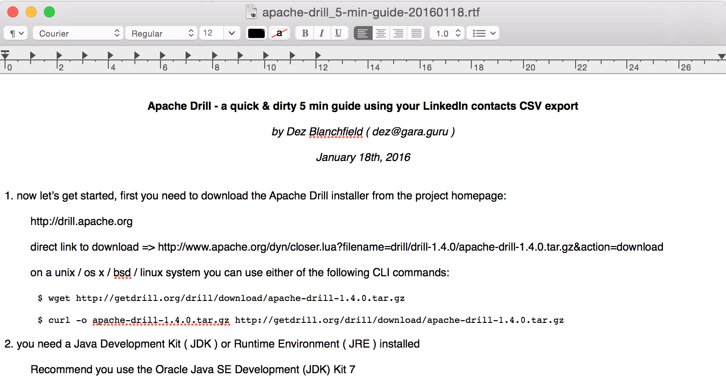Click step 2 text about Java Development Kit
The width and height of the screenshot is (726, 386).
click(212, 344)
